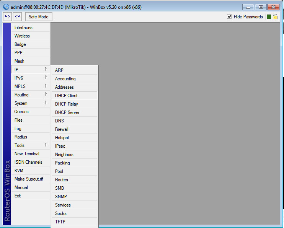Open Services from the IP submenu
This screenshot has height=228, width=284.
pos(75,205)
